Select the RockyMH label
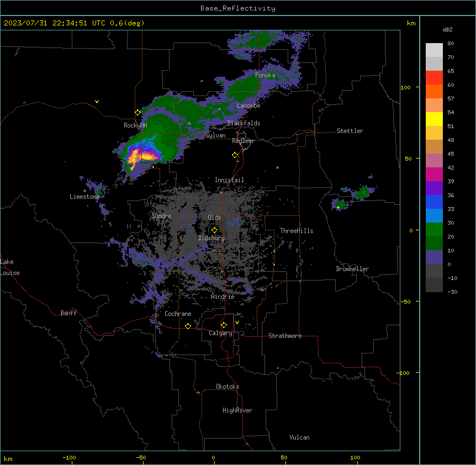 coord(135,125)
